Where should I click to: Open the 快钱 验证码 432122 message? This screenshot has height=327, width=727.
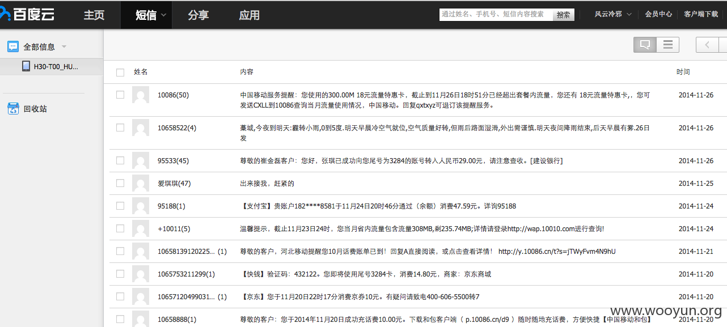pos(365,274)
